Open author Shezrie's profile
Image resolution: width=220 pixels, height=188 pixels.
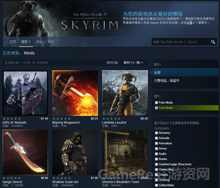pyautogui.click(x=116, y=185)
